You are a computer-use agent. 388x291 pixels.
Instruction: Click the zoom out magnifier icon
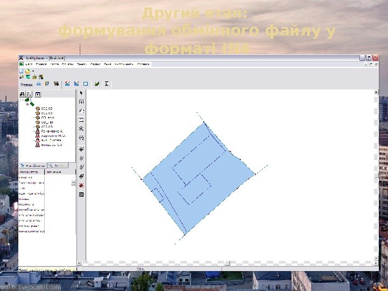coord(81,138)
